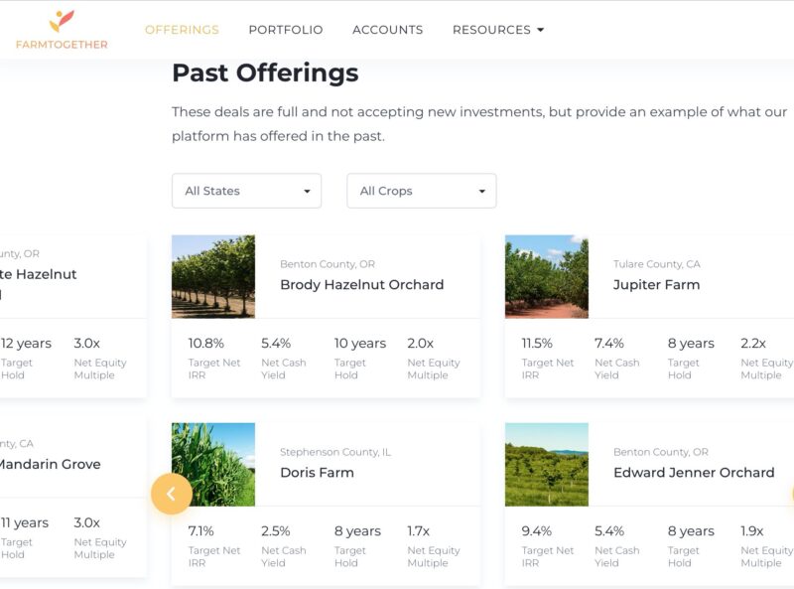The height and width of the screenshot is (589, 794).
Task: Select the flame emblem in the logo
Action: click(x=62, y=18)
